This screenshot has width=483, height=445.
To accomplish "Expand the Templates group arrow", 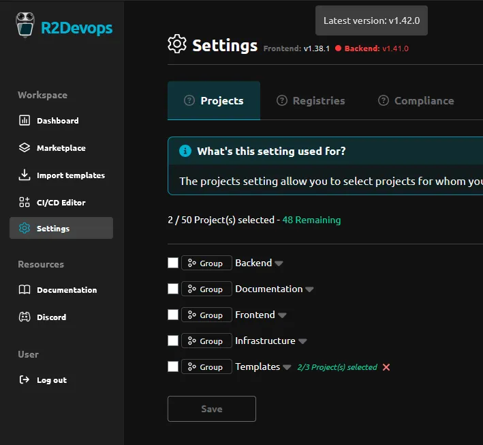I will [x=287, y=367].
